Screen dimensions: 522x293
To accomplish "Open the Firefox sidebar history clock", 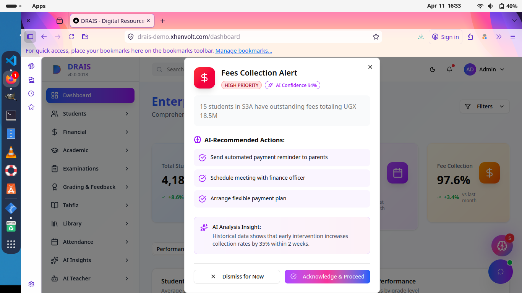I will point(31,93).
